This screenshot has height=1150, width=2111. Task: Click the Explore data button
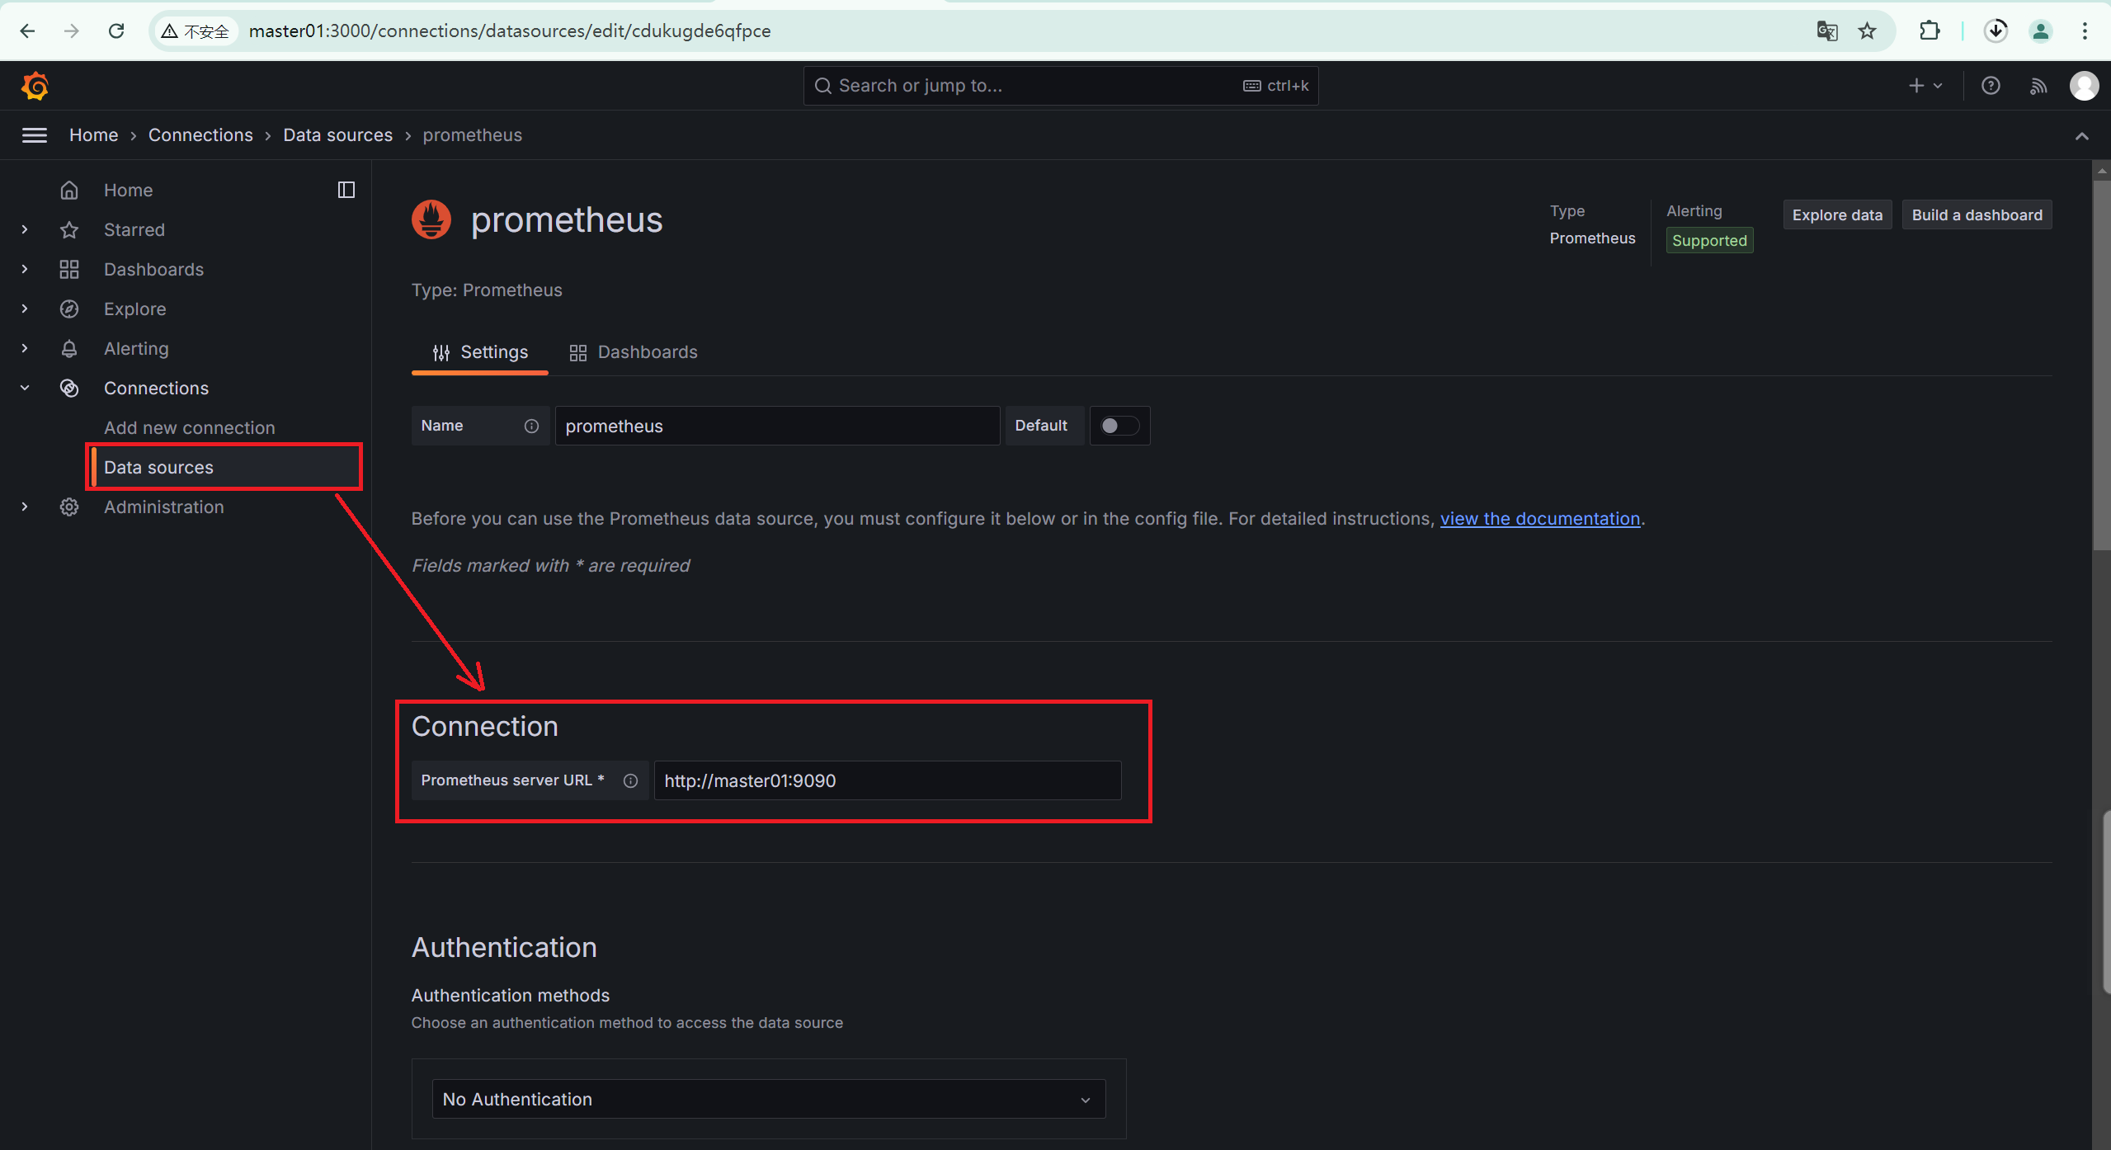coord(1836,215)
